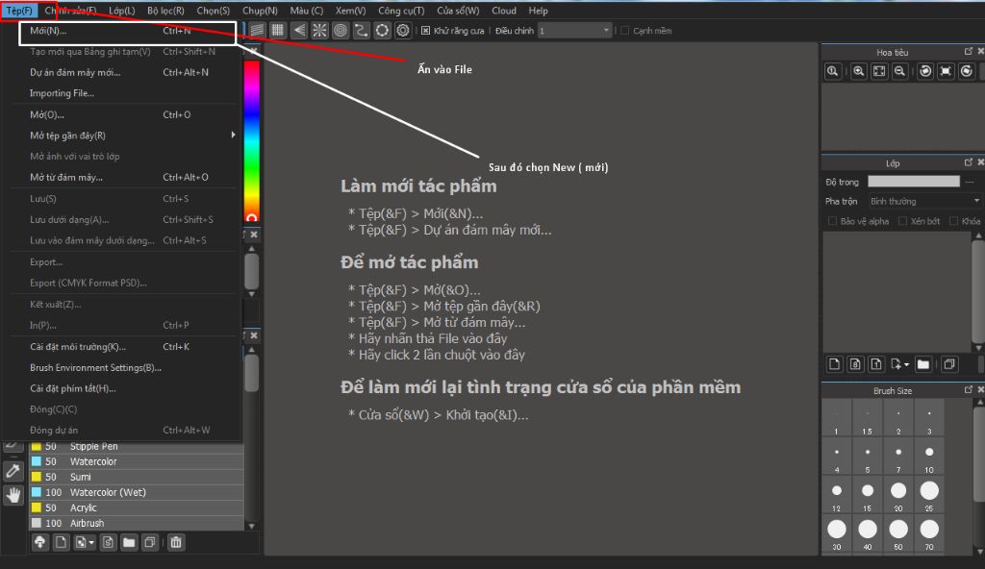Add a new layer in Lớp panel
Screen dimensions: 985x569
[x=834, y=364]
